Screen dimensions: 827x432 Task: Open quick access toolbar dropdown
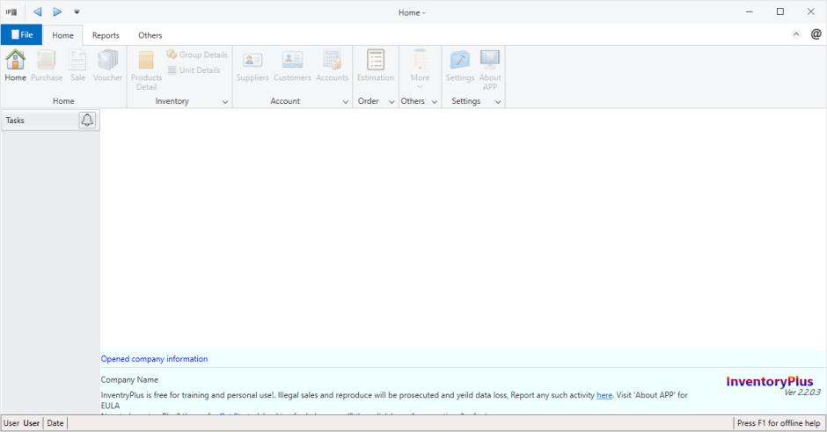point(77,11)
